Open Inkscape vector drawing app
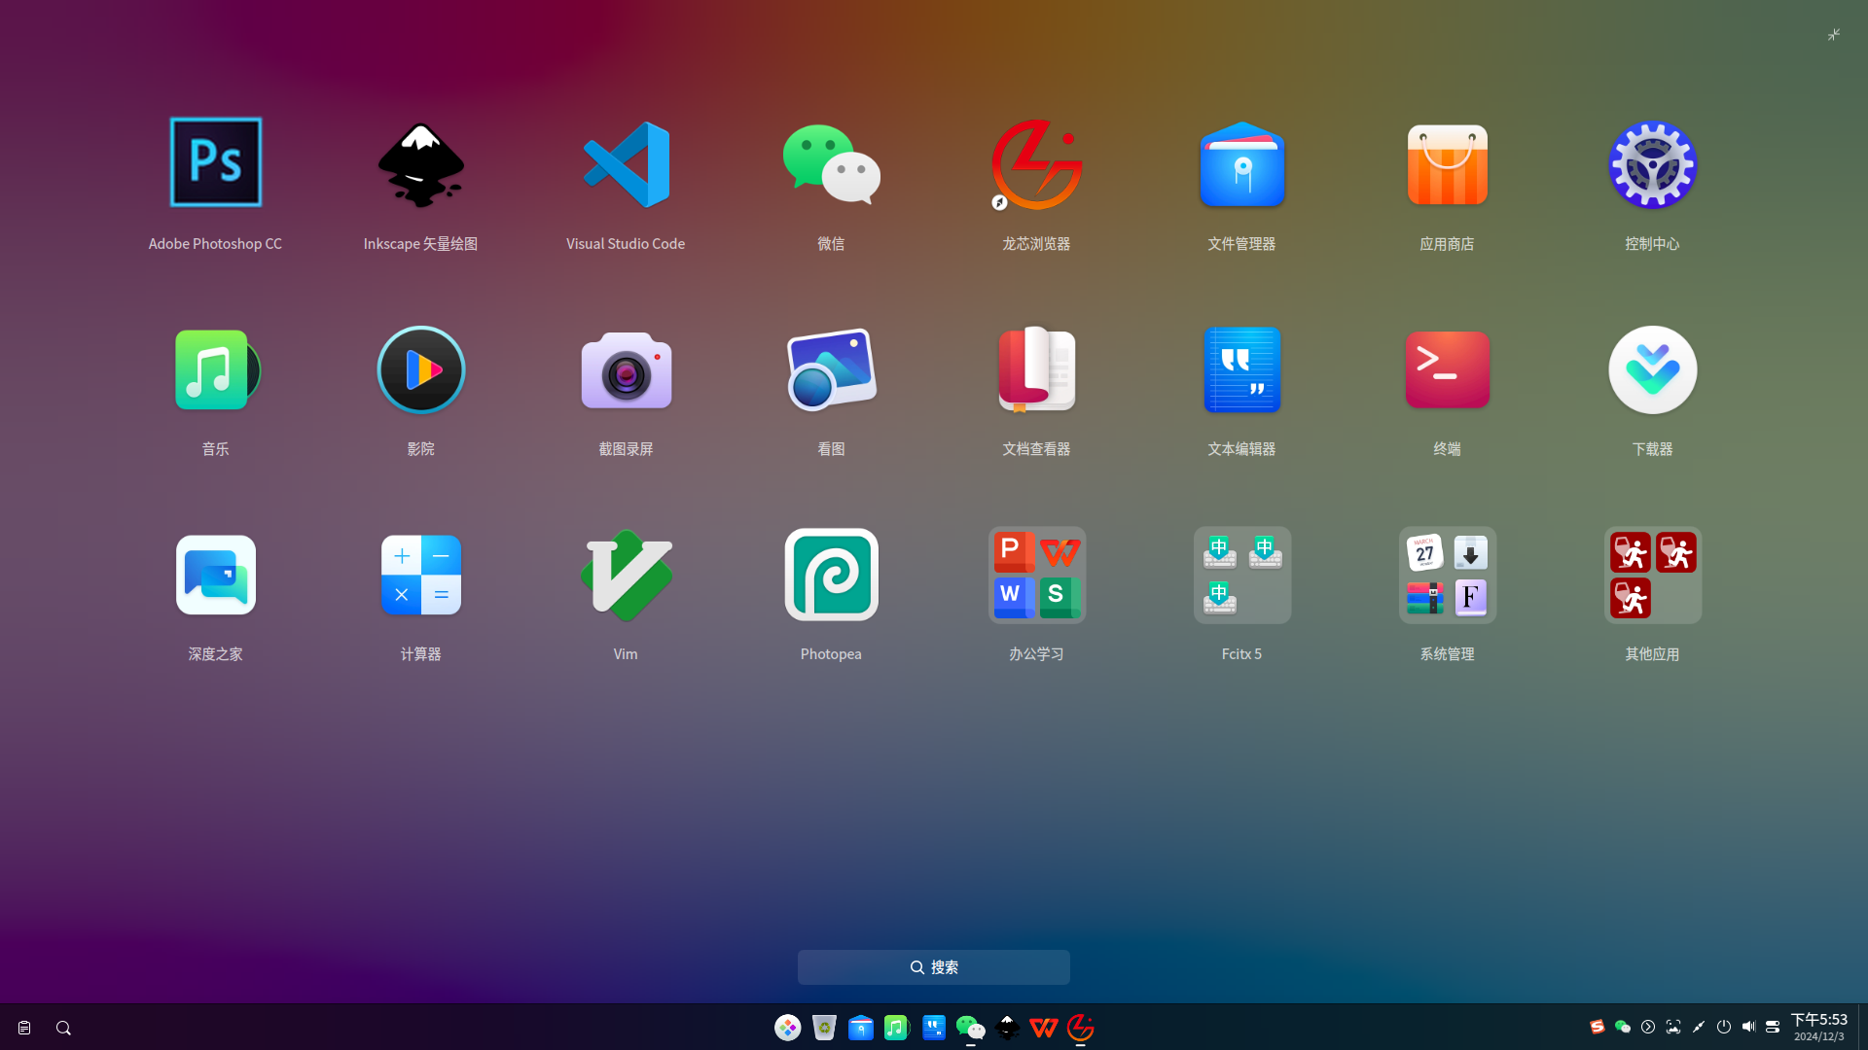 pos(420,164)
